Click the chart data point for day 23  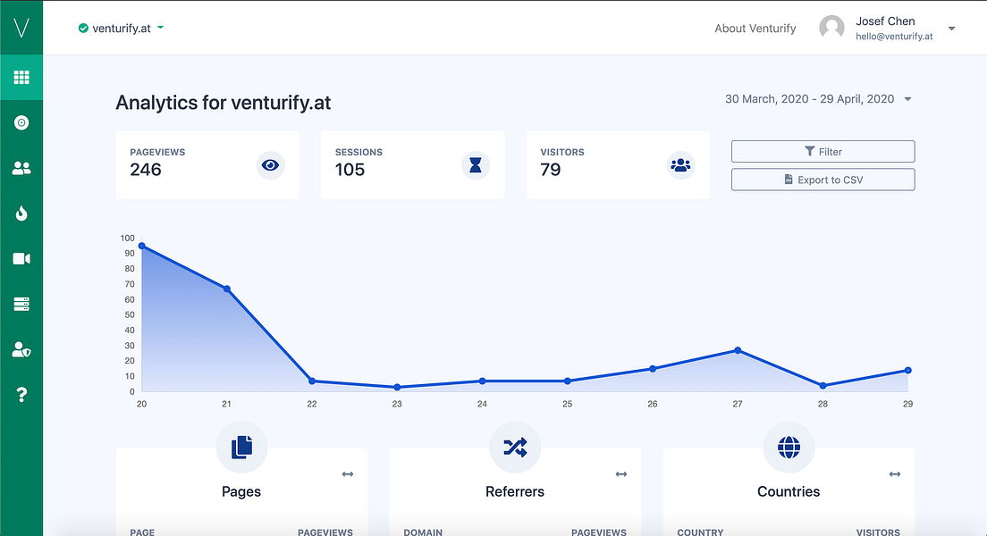(397, 387)
